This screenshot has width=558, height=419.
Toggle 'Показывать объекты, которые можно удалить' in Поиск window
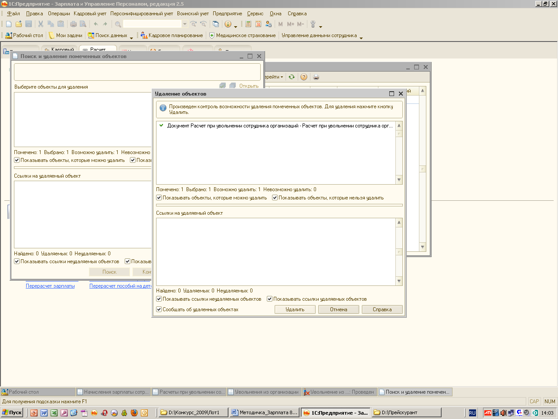[x=17, y=160]
